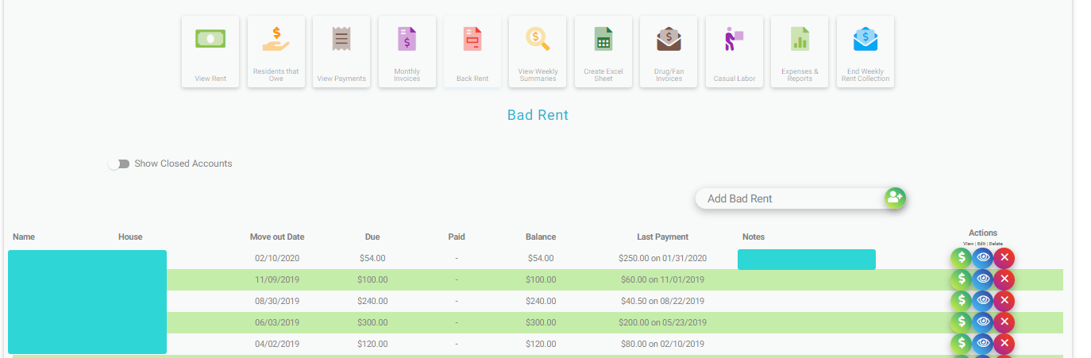Viewport: 1091px width, 358px height.
Task: Click the $120.00 due amount
Action: 372,344
